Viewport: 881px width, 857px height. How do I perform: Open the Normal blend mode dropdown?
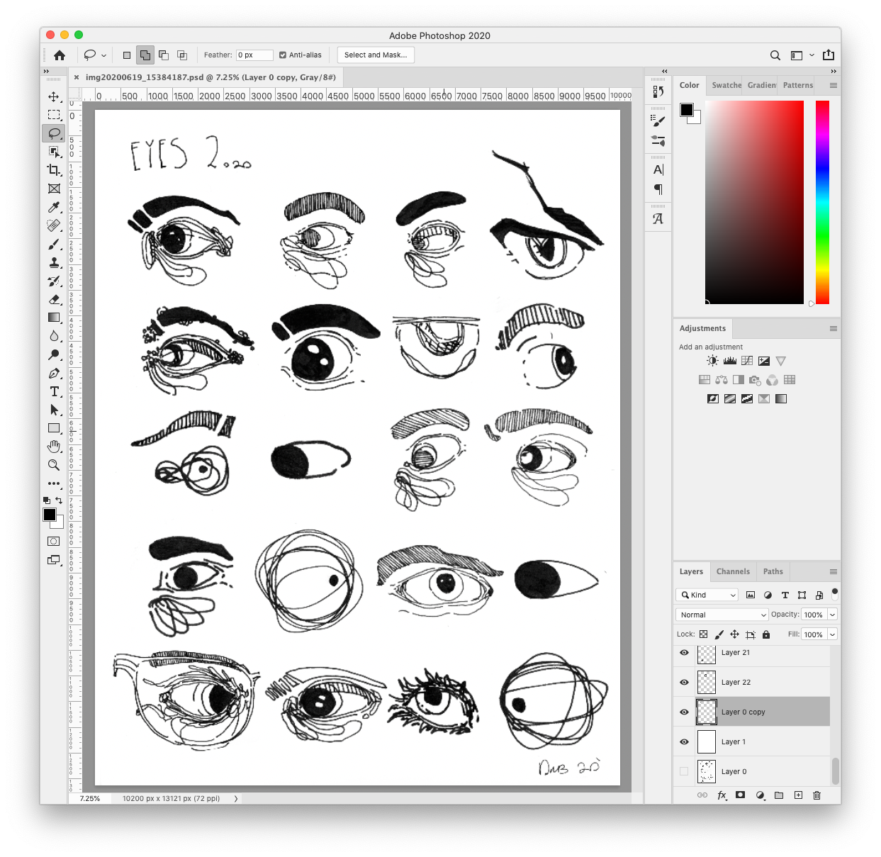[721, 615]
